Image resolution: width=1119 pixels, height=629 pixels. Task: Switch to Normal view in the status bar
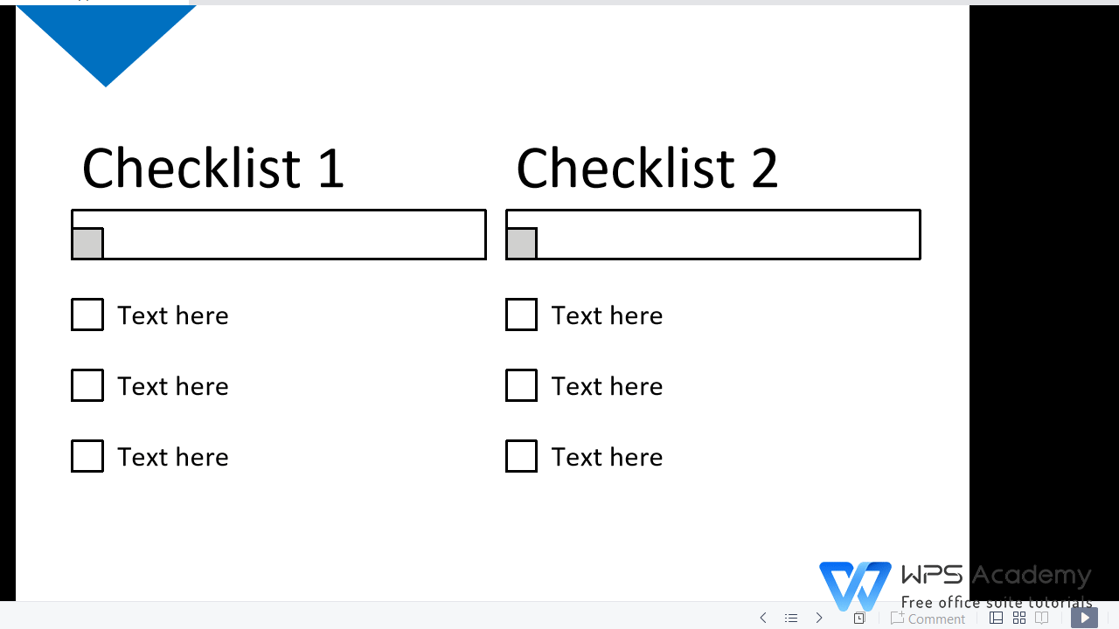996,618
